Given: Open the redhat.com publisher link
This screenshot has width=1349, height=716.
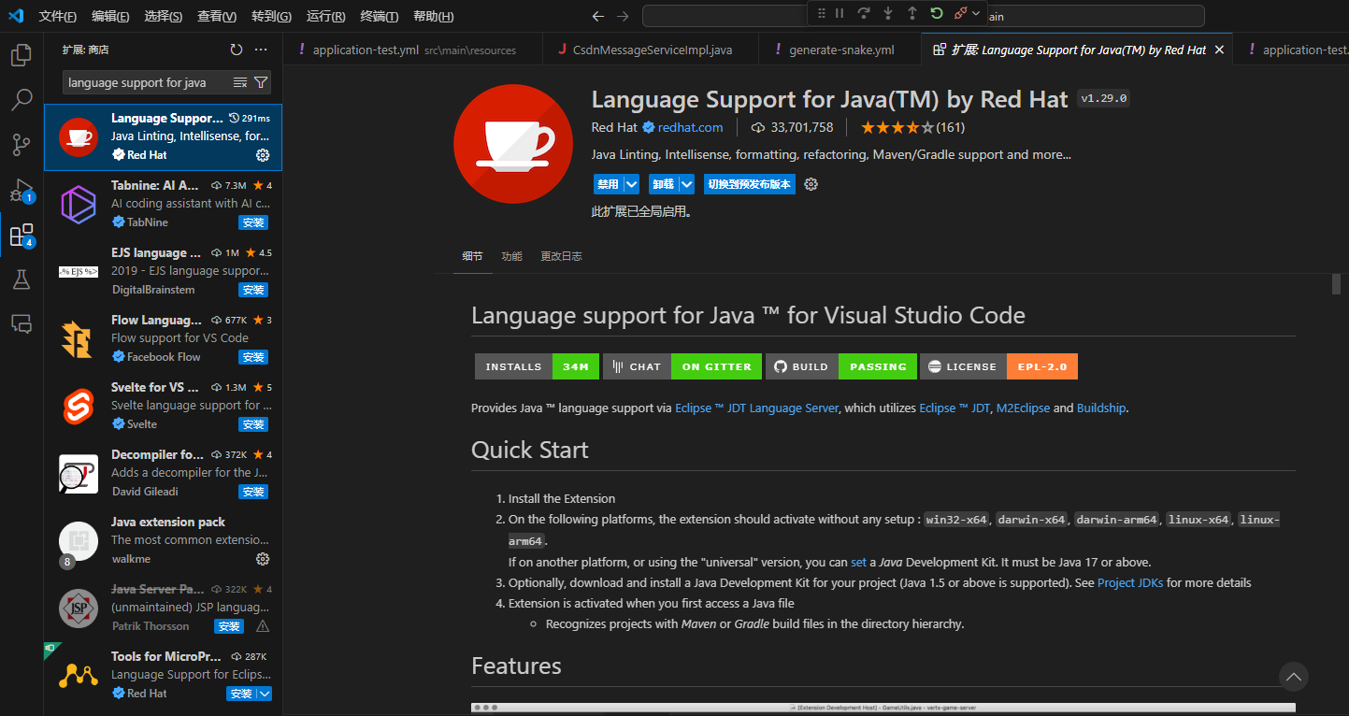Looking at the screenshot, I should 690,127.
